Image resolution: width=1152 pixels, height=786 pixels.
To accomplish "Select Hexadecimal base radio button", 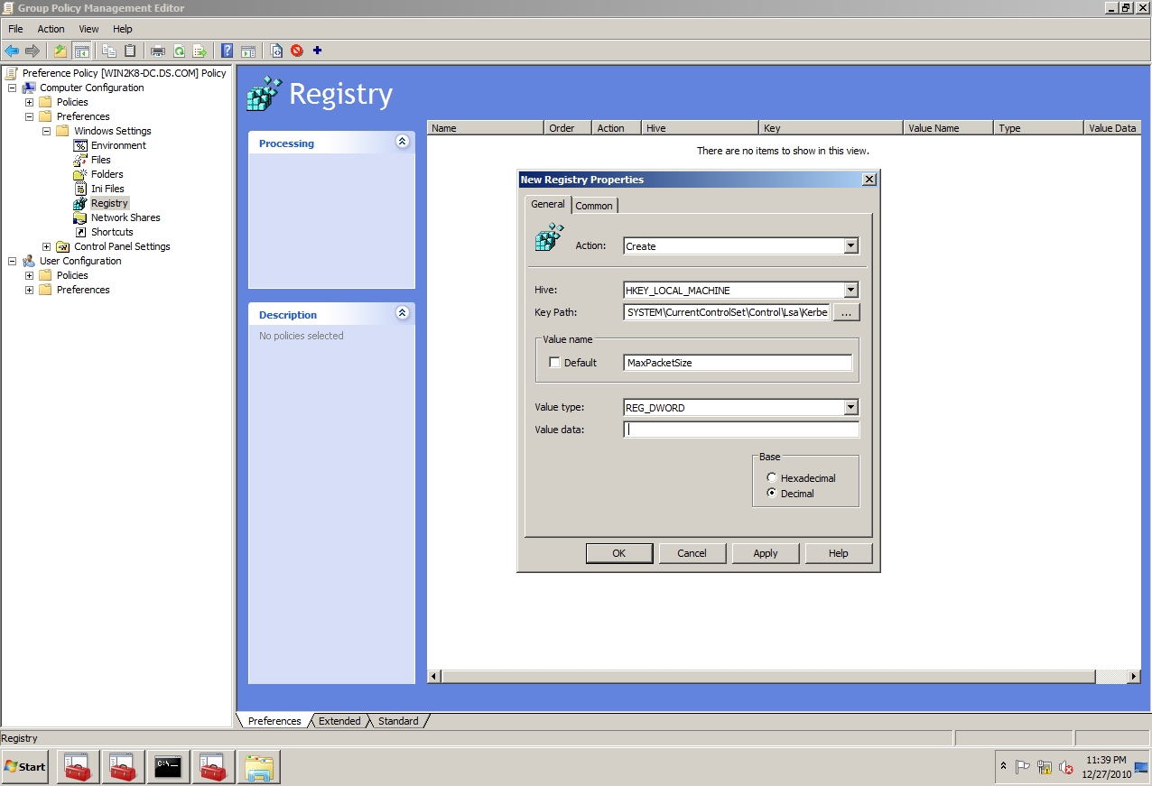I will [772, 477].
